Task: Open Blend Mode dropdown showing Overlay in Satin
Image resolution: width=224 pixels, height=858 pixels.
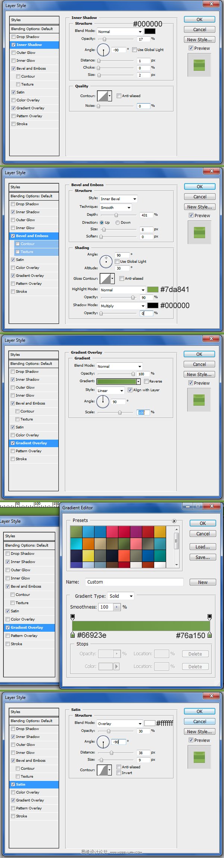Action: point(120,723)
